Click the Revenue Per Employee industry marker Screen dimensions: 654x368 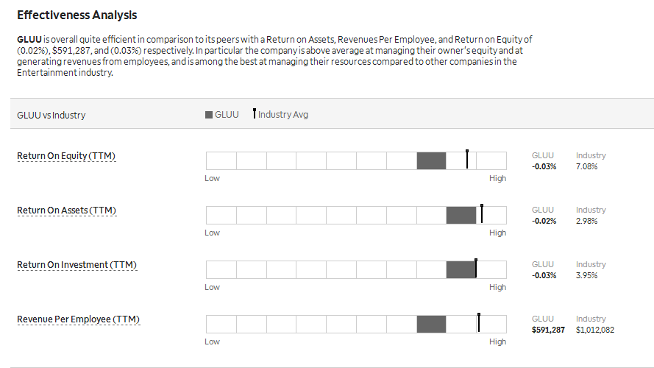tap(479, 322)
